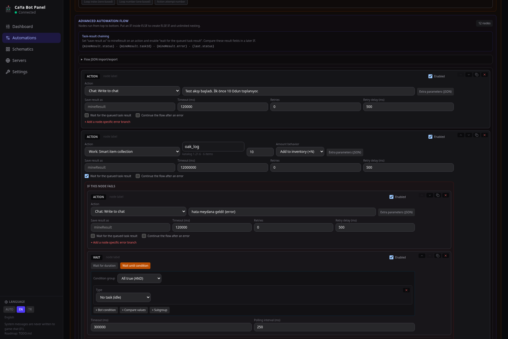
Task: Delete the error-branch chat action node
Action: click(446, 195)
